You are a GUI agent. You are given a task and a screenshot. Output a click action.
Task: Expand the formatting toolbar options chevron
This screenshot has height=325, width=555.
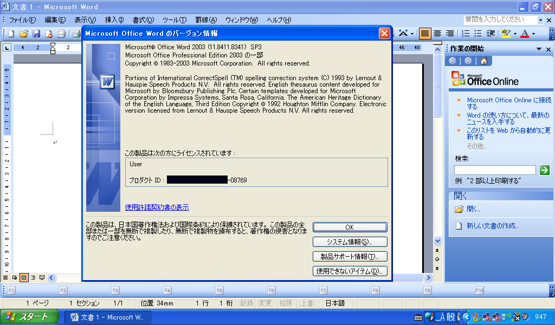(x=552, y=34)
